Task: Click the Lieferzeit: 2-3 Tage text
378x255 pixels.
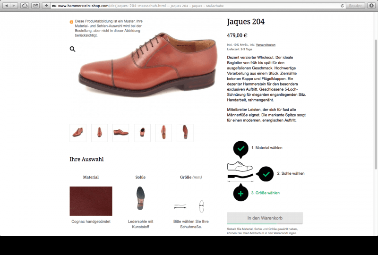Action: [240, 49]
